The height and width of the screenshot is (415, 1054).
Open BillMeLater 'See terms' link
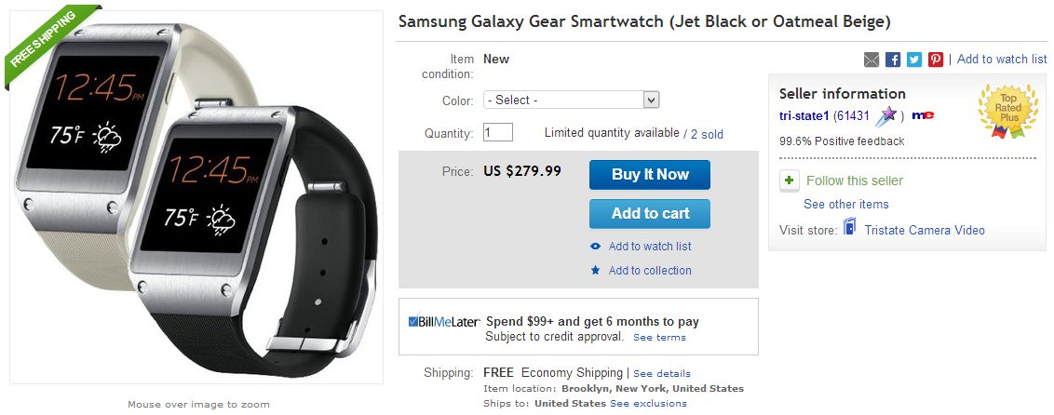659,338
